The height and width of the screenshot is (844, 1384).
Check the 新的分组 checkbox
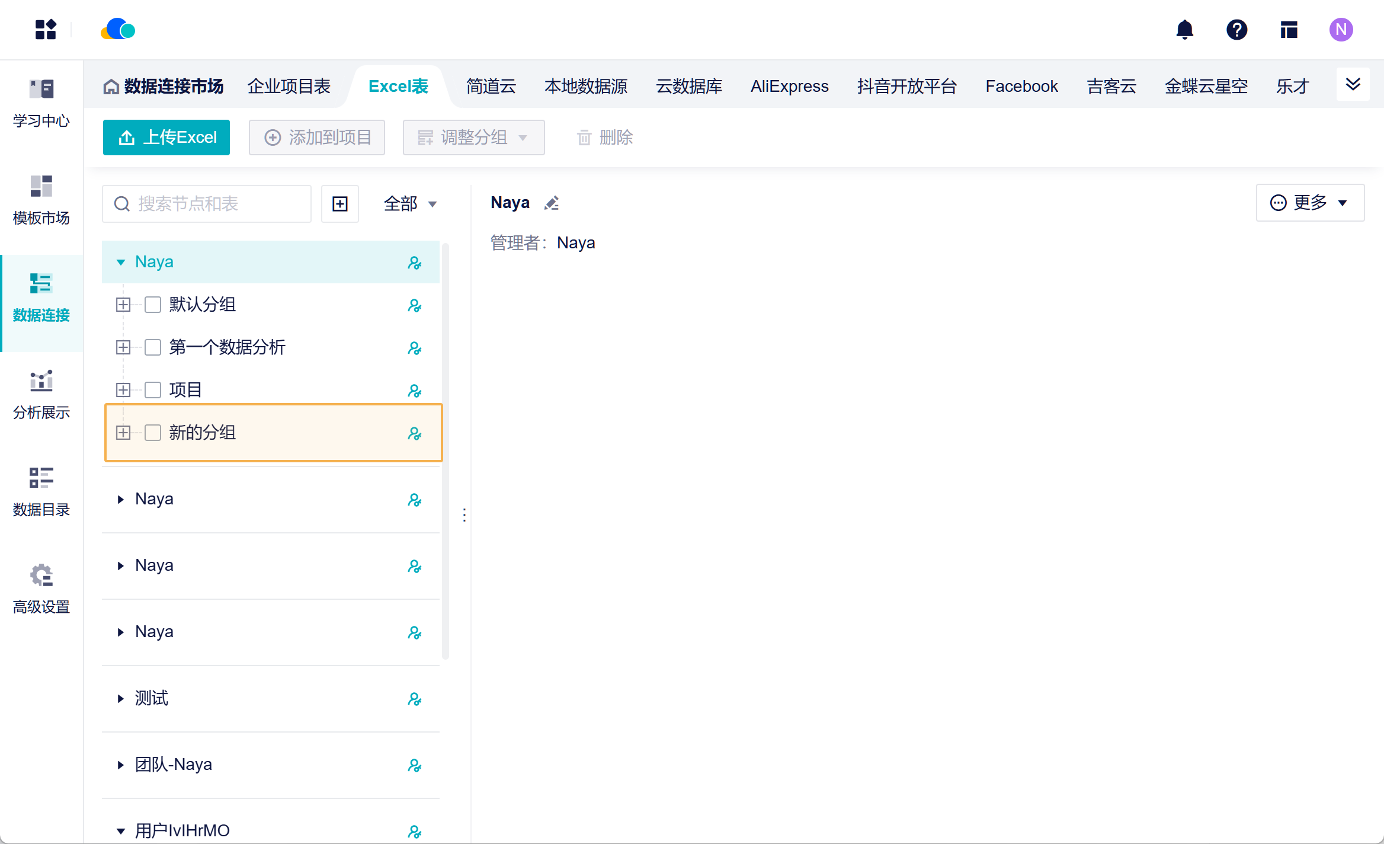[153, 433]
